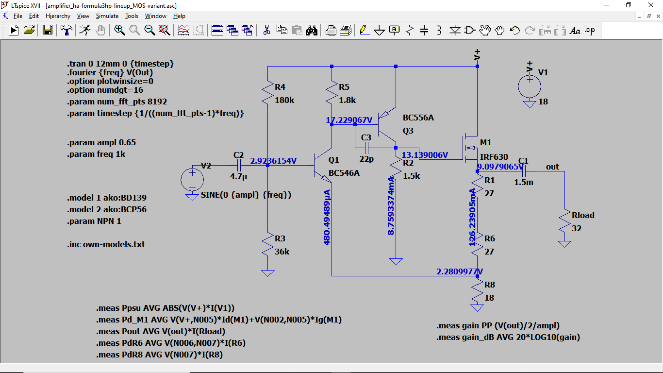663x373 pixels.
Task: Click the Copy toolbar icon
Action: pos(282,30)
